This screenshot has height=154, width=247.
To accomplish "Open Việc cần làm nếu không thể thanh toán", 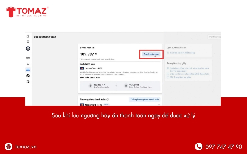I will pyautogui.click(x=189, y=74).
